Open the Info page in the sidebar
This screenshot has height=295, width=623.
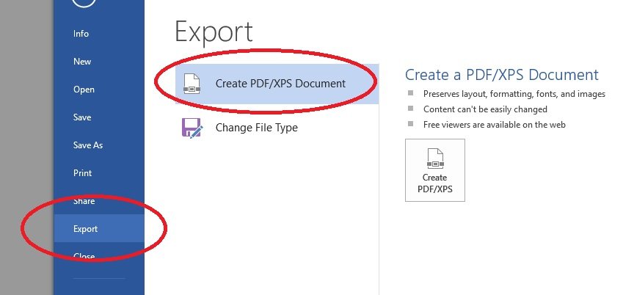coord(81,34)
